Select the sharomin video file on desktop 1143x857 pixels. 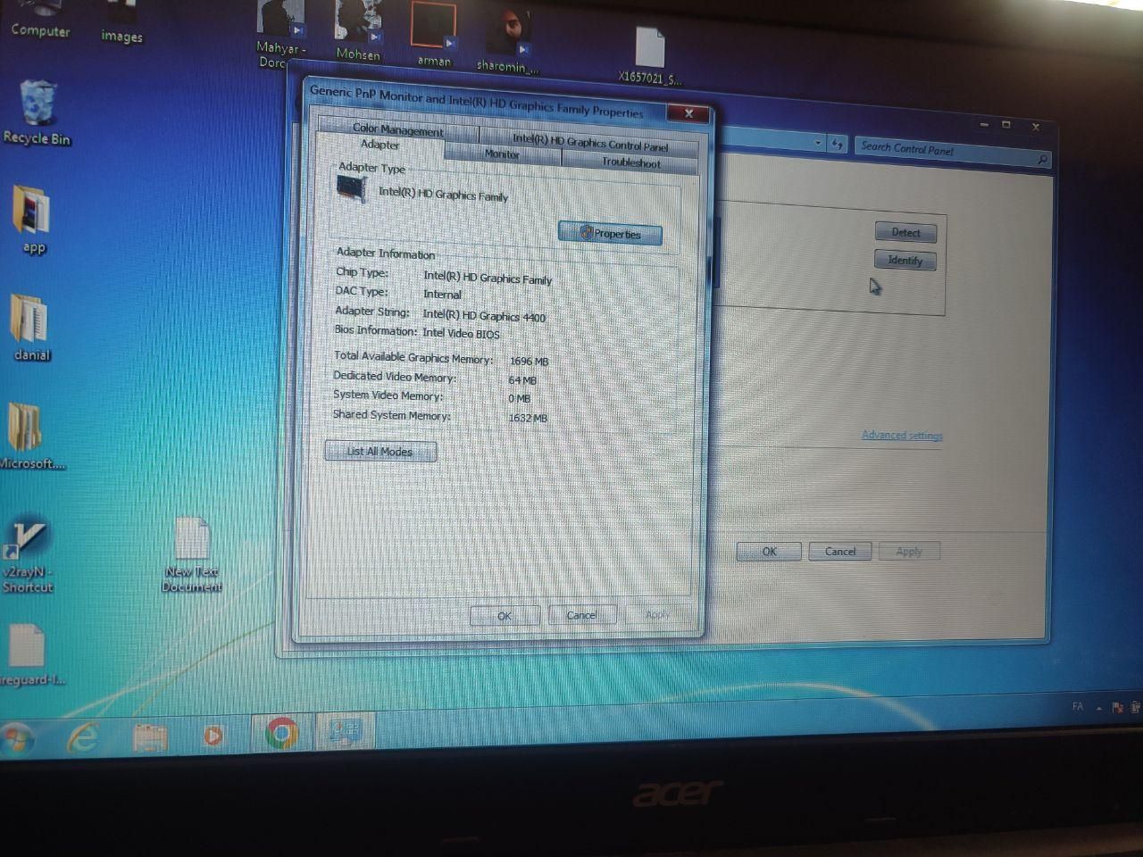(507, 40)
